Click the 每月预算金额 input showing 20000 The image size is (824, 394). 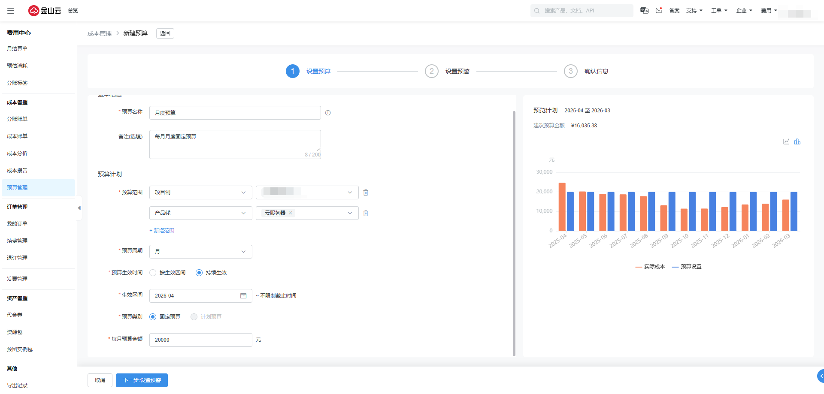pyautogui.click(x=201, y=340)
